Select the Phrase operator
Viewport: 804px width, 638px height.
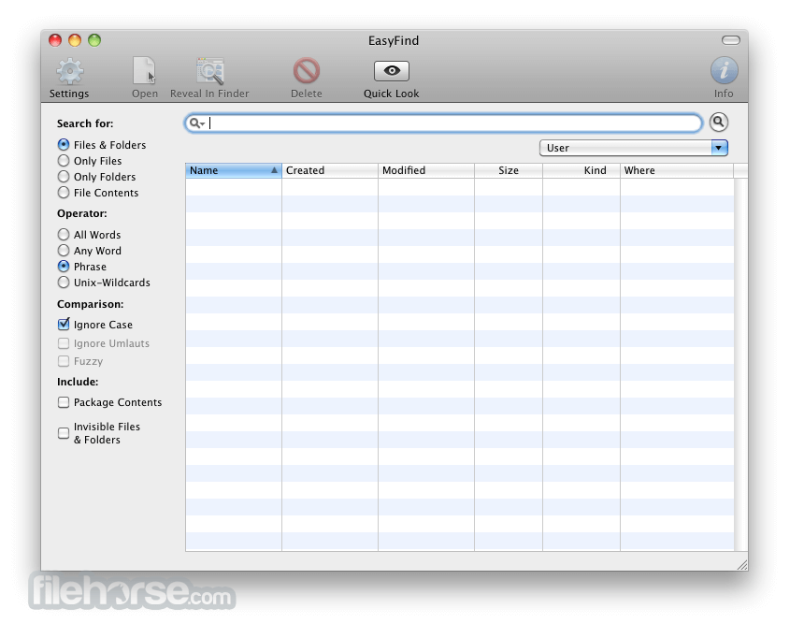64,267
